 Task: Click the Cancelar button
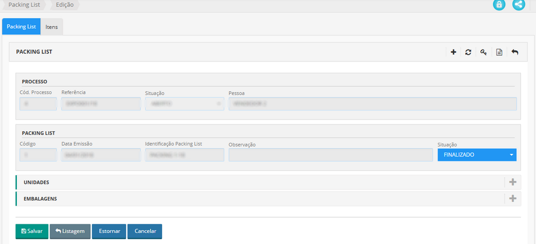[145, 231]
